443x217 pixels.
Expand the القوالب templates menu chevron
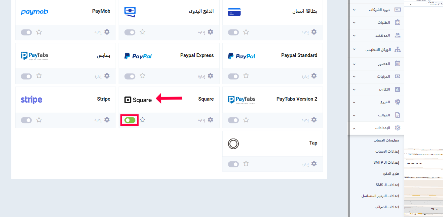point(354,115)
